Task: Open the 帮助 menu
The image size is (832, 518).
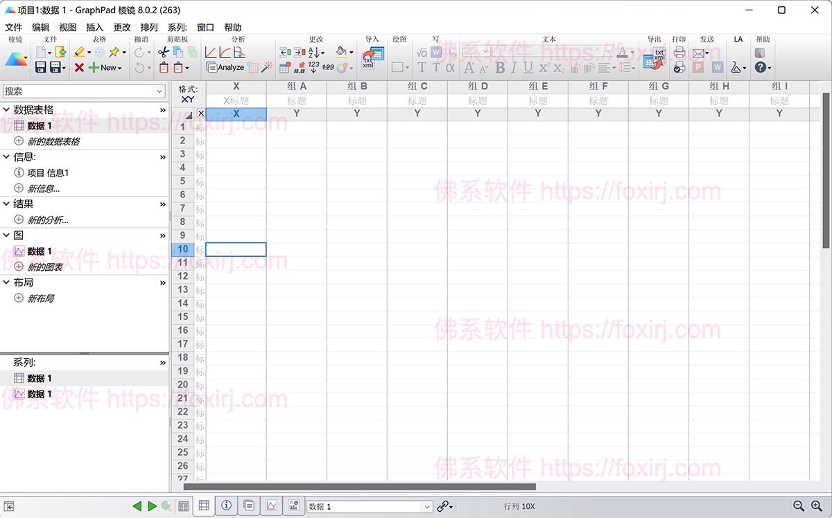Action: click(233, 28)
